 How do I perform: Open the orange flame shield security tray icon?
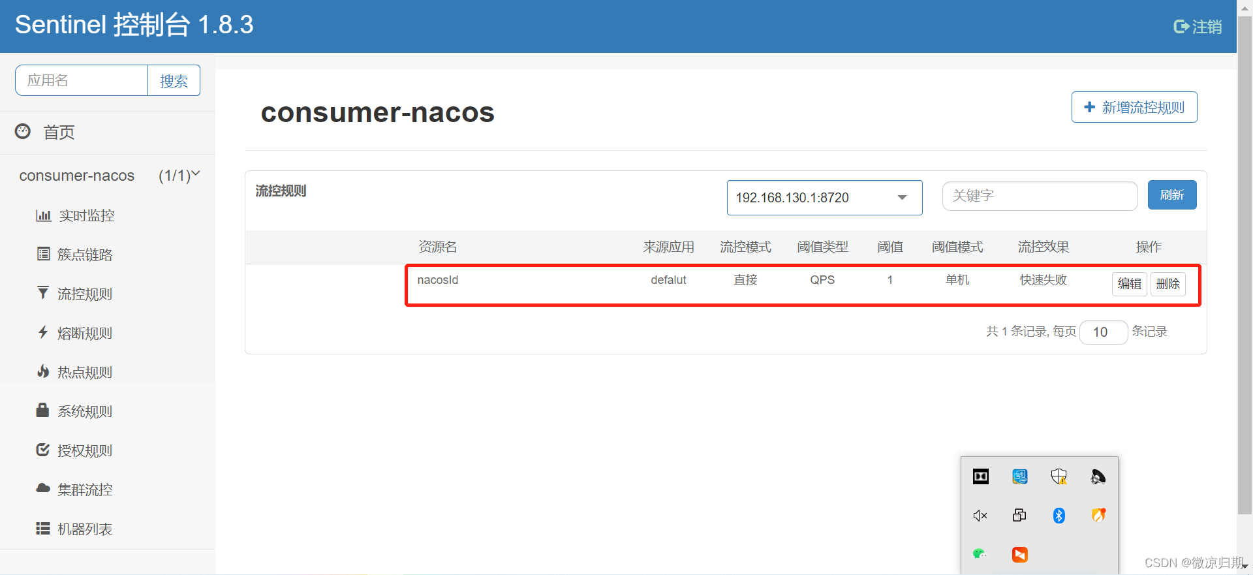1098,516
